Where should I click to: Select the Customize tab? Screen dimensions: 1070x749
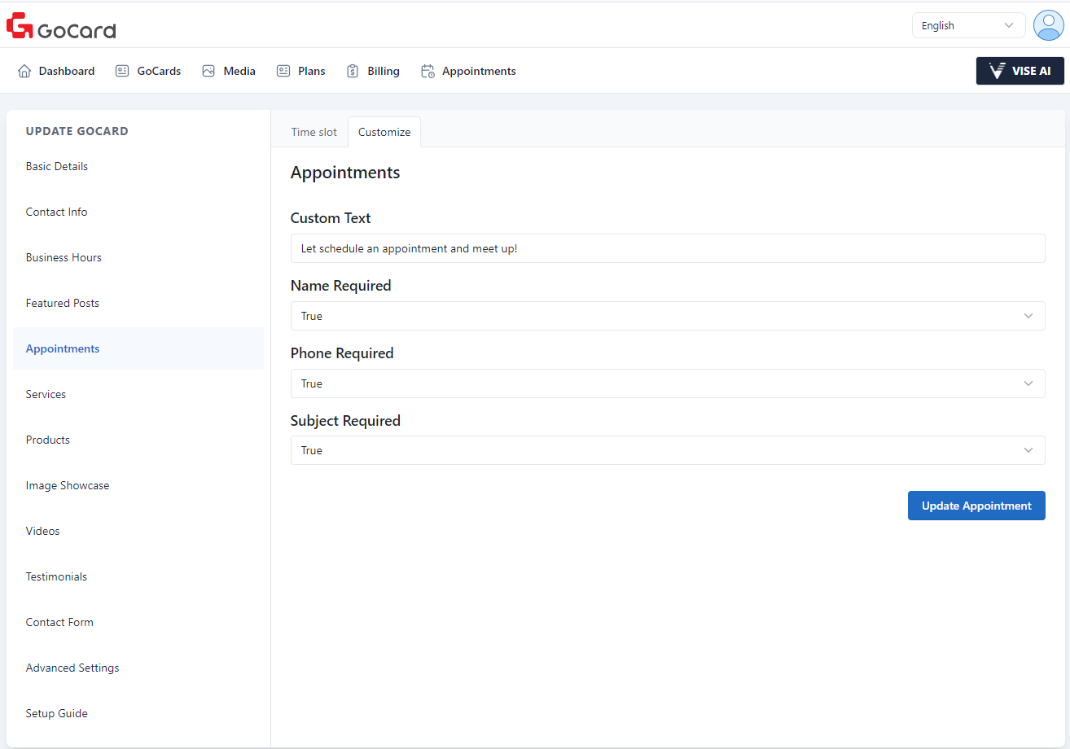[x=384, y=132]
